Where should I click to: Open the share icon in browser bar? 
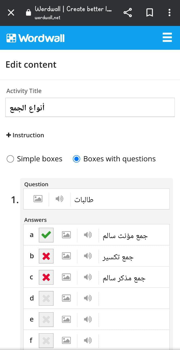click(x=128, y=13)
